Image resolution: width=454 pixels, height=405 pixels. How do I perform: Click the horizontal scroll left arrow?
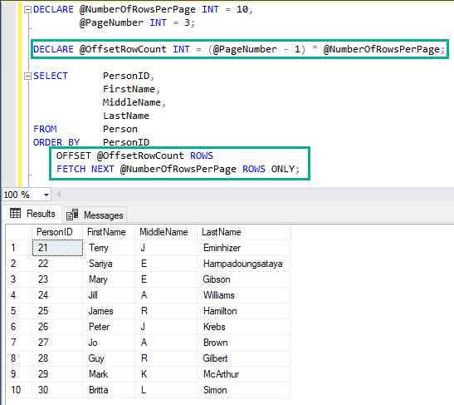tap(58, 194)
